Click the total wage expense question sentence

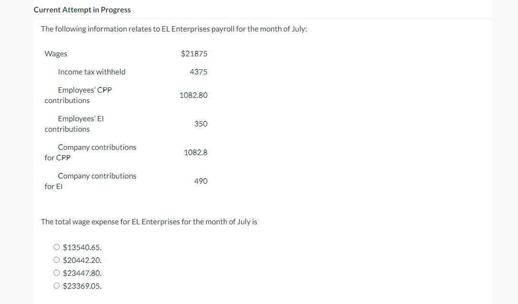[x=149, y=222]
